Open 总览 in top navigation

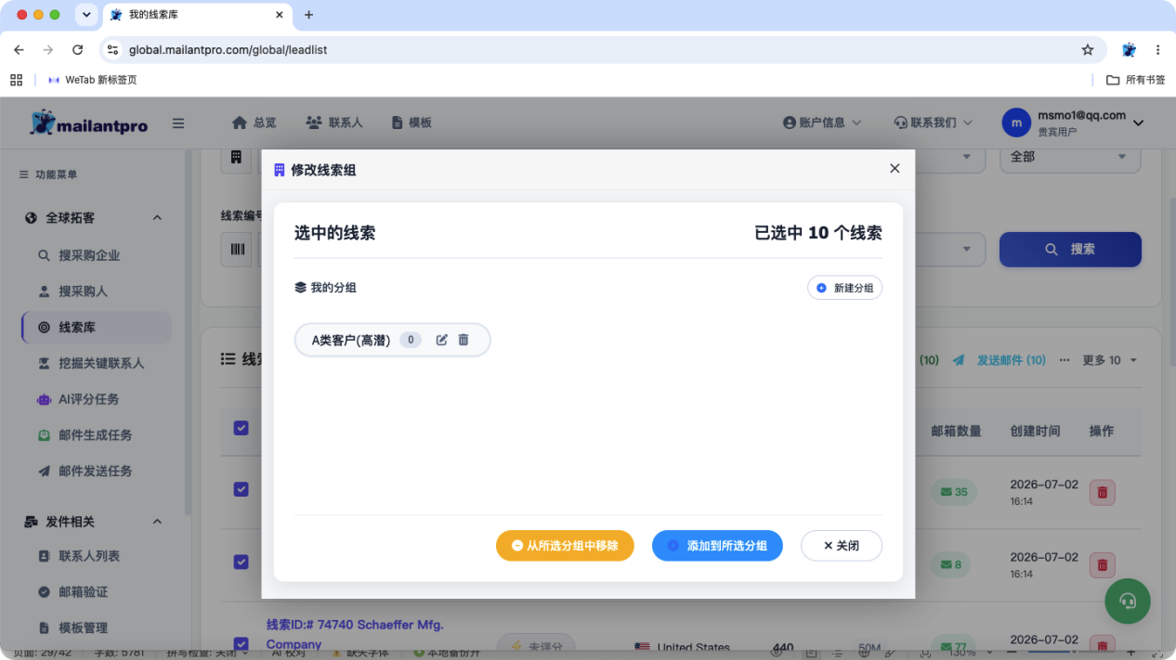(x=255, y=123)
